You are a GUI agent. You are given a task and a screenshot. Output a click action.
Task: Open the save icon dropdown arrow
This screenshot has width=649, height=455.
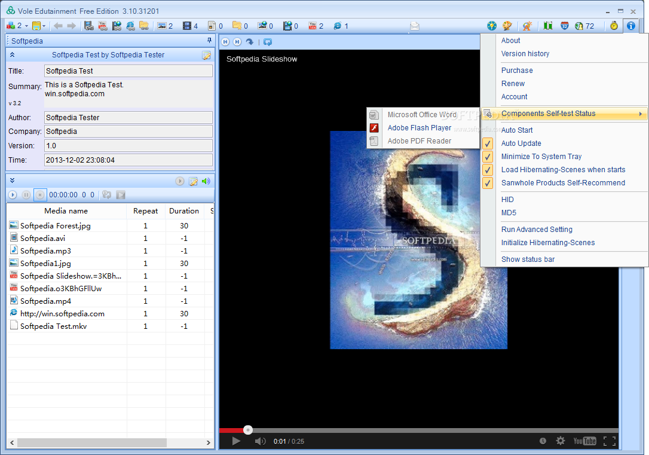(44, 26)
